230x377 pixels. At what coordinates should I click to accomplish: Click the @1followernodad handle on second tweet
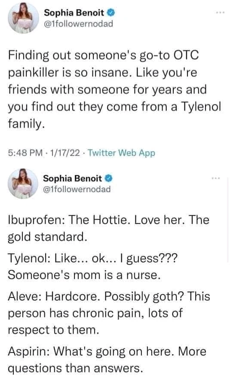pos(77,189)
